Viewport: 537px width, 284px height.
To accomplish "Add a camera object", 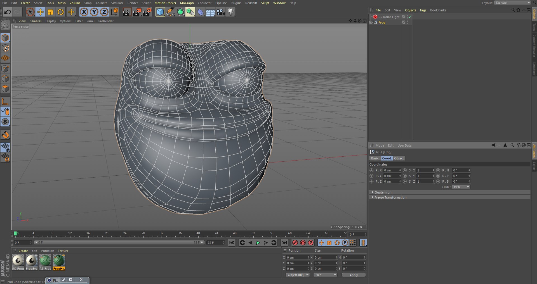I will click(x=220, y=12).
